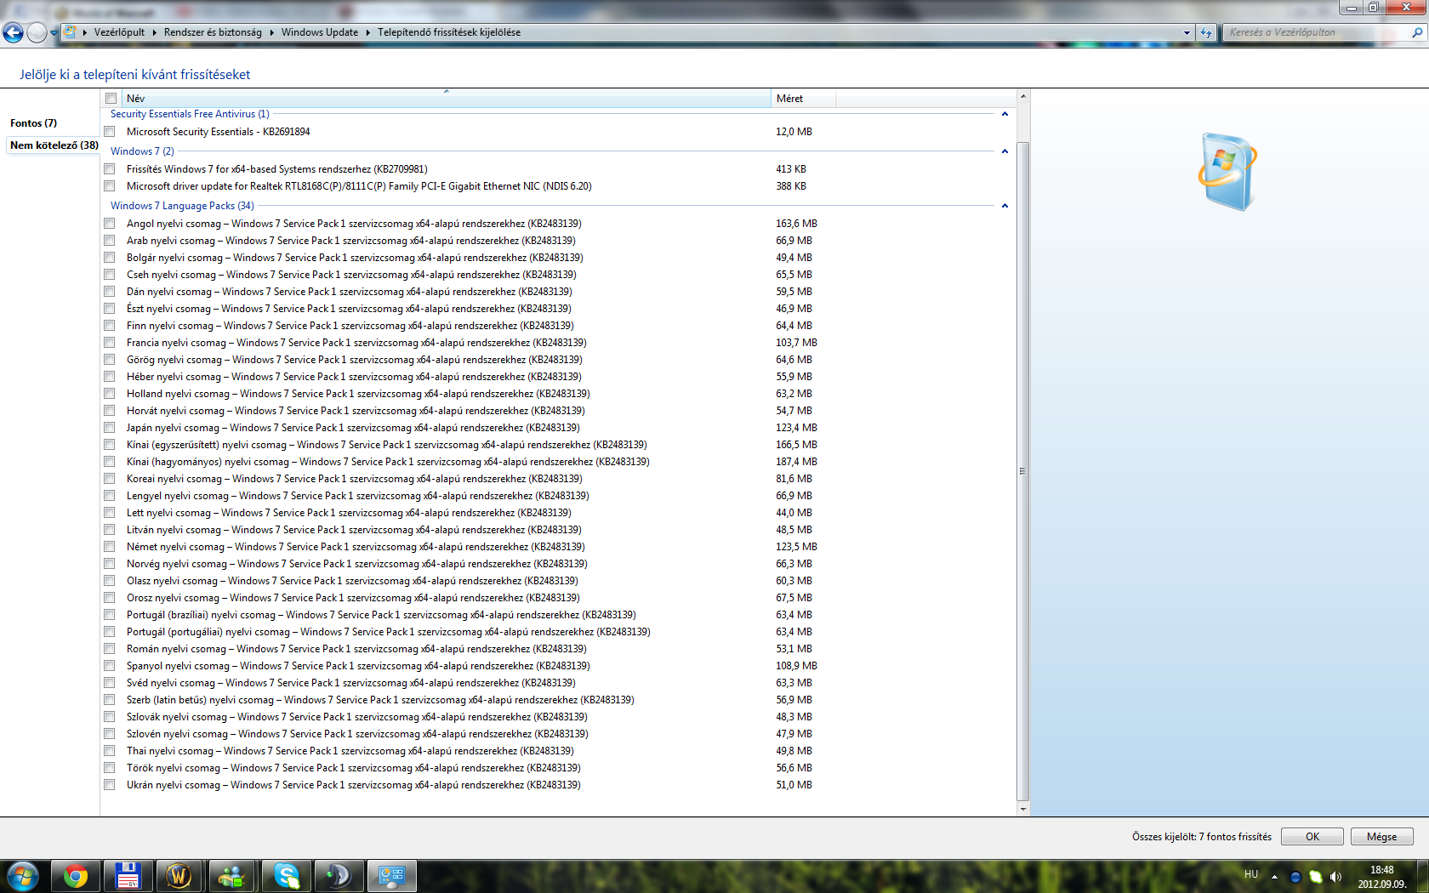The image size is (1429, 893).
Task: Collapse the Security Essentials Free Antivirus group
Action: (1005, 114)
